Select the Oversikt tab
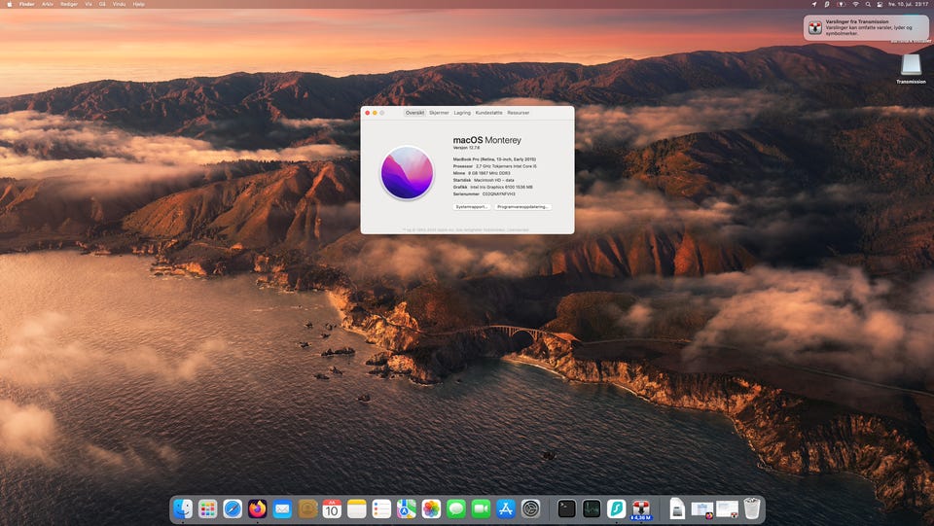The height and width of the screenshot is (526, 934). [414, 113]
